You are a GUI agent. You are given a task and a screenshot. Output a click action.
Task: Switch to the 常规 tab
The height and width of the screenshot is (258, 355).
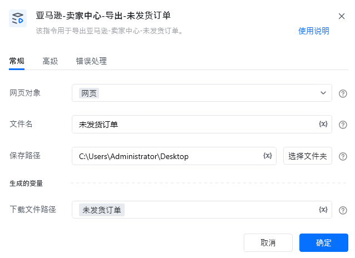tap(17, 61)
